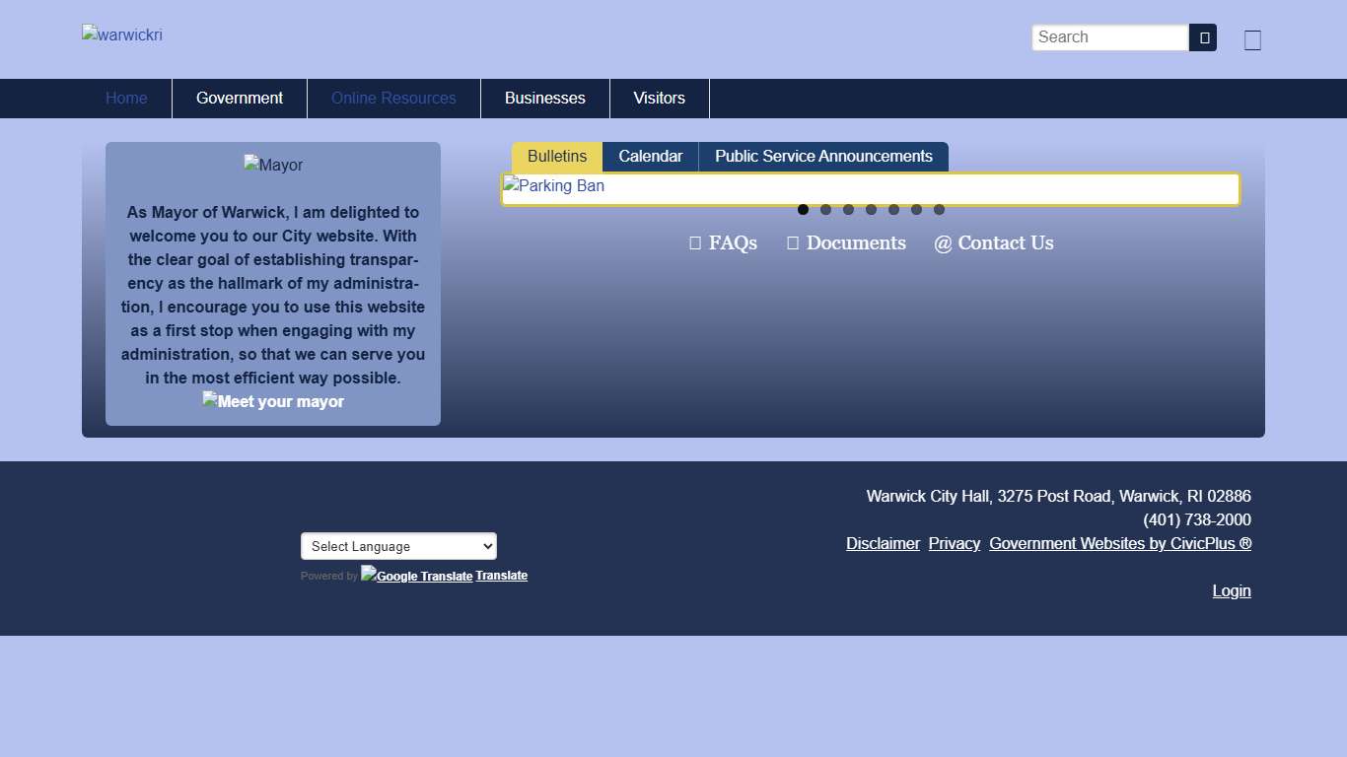Click the warwickri site logo

122,35
